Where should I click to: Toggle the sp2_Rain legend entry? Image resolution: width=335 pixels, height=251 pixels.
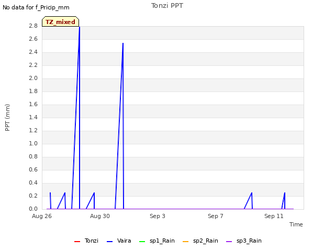[200, 241]
